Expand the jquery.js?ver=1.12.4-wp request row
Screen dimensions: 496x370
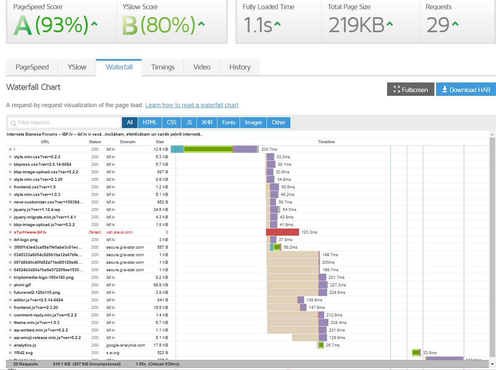pyautogui.click(x=10, y=210)
